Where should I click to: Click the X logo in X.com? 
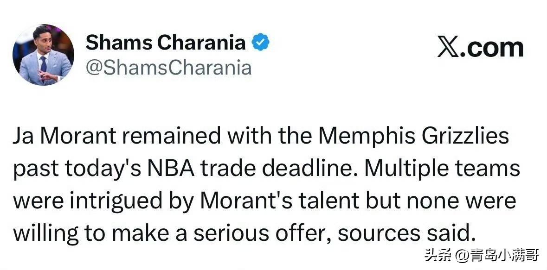448,49
